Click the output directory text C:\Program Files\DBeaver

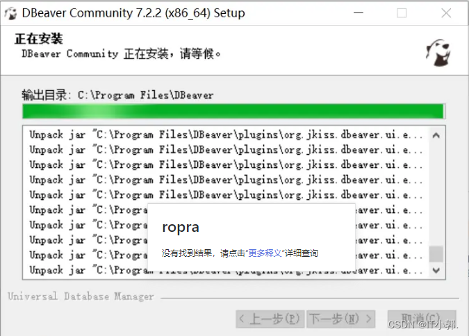[146, 95]
